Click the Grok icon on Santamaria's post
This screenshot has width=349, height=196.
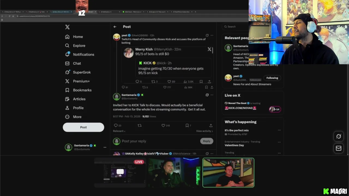click(x=207, y=95)
